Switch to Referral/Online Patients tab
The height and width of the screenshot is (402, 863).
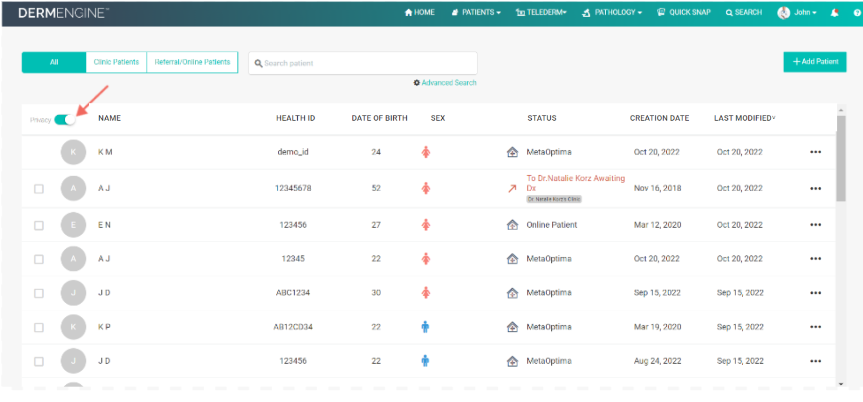pyautogui.click(x=192, y=62)
